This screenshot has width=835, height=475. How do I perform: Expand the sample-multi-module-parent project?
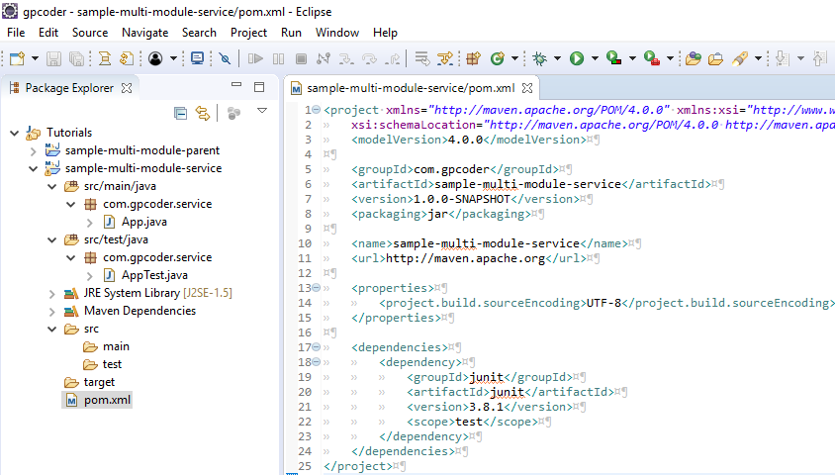tap(33, 150)
